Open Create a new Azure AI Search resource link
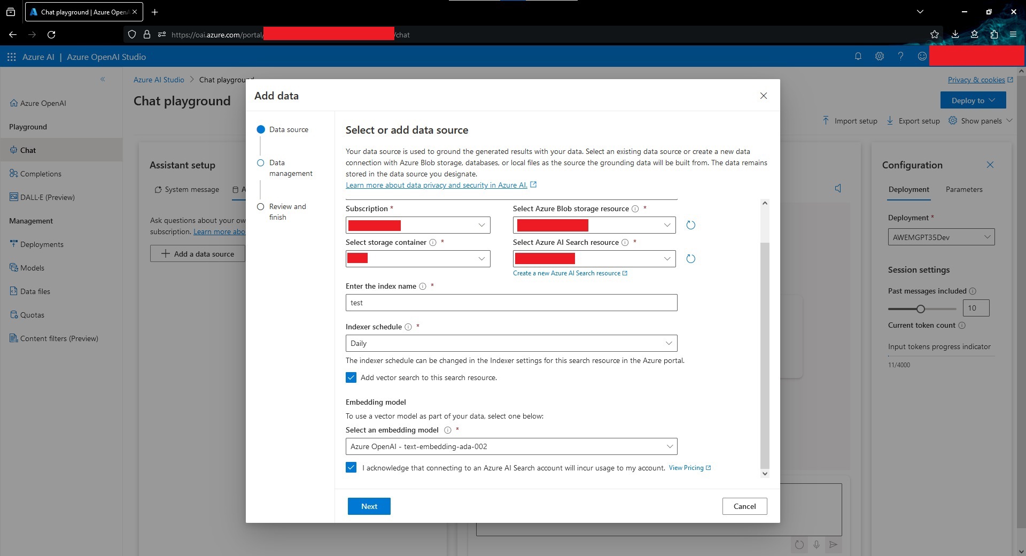 click(x=570, y=273)
